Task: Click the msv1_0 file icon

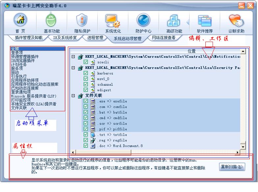Action: click(93, 79)
